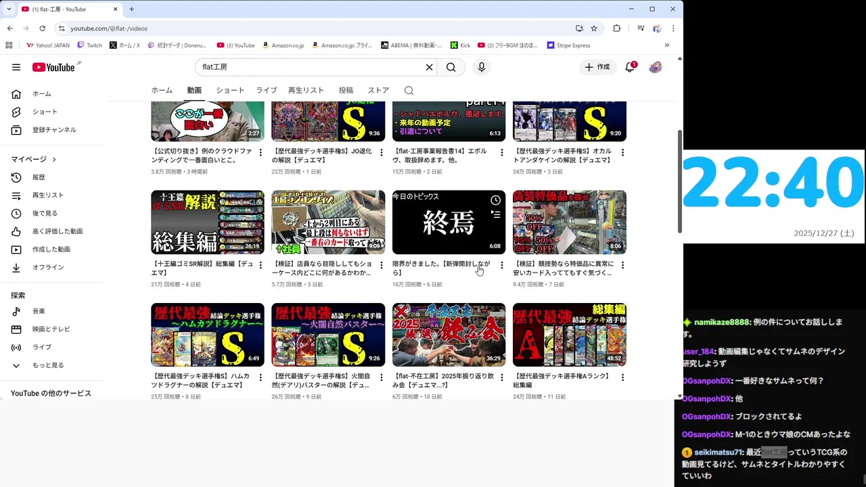This screenshot has width=866, height=487.
Task: Open the Stripe Express bookmark
Action: click(x=568, y=45)
